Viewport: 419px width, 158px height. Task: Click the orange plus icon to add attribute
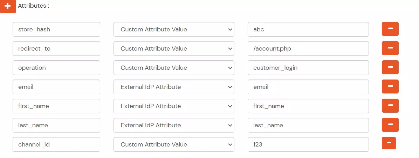tap(8, 7)
